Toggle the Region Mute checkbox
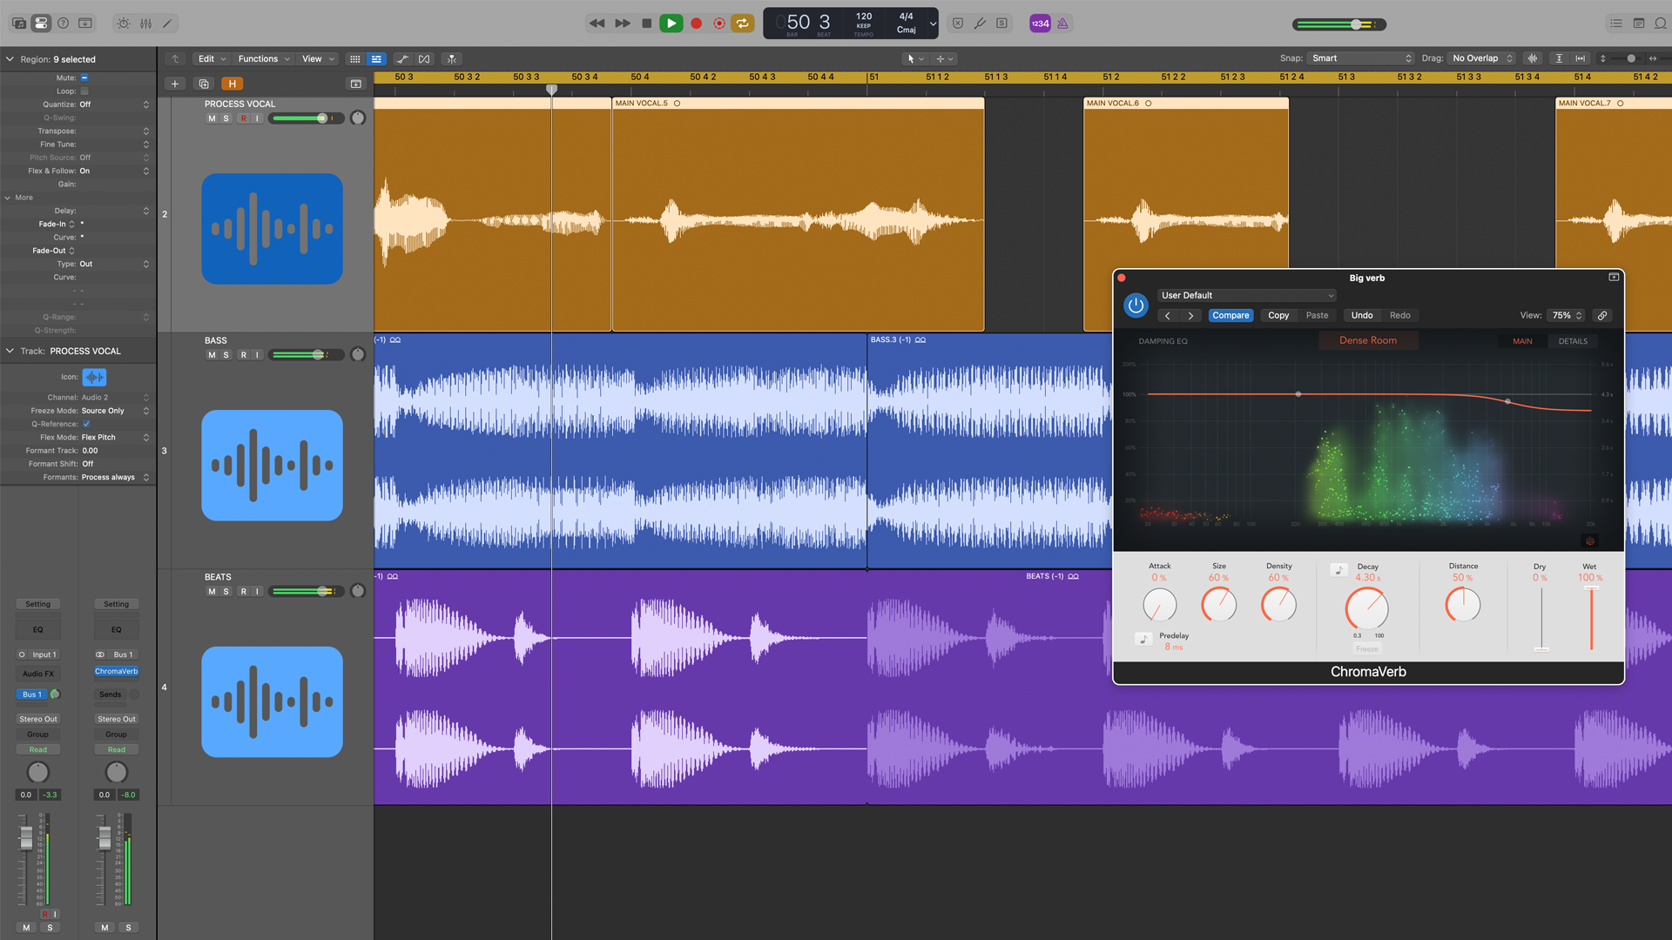Screen dimensions: 1672x940 (x=84, y=77)
